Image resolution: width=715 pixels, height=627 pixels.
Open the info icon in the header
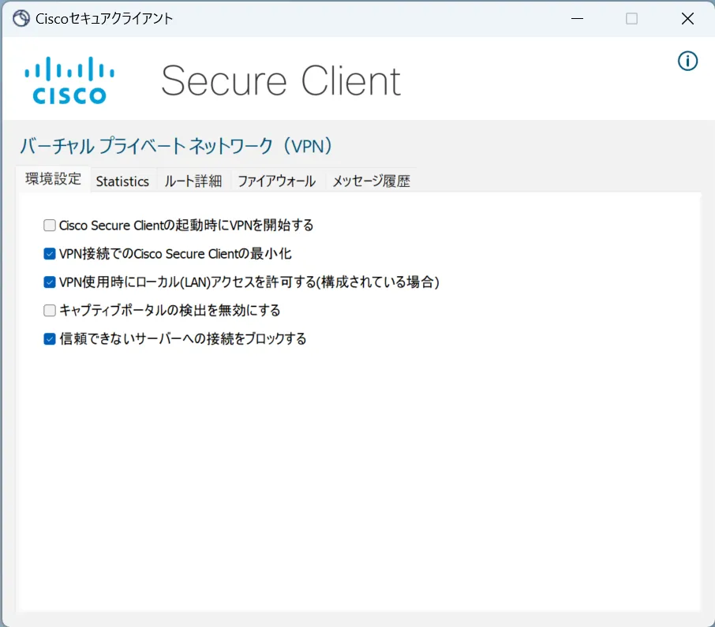click(x=688, y=61)
